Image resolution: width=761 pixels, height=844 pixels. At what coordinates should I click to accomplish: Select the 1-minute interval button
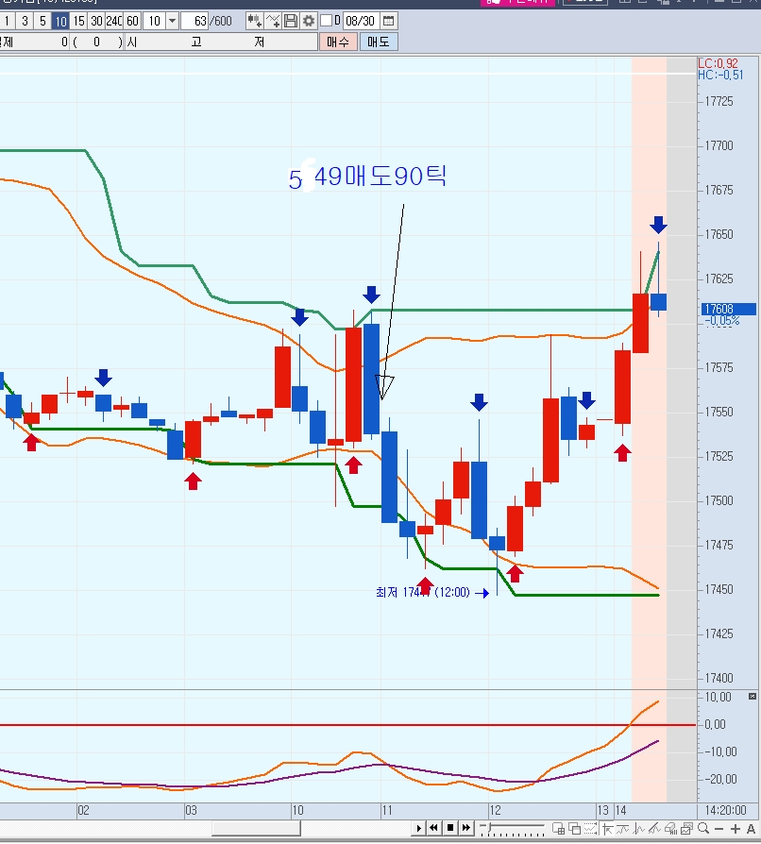(x=7, y=21)
